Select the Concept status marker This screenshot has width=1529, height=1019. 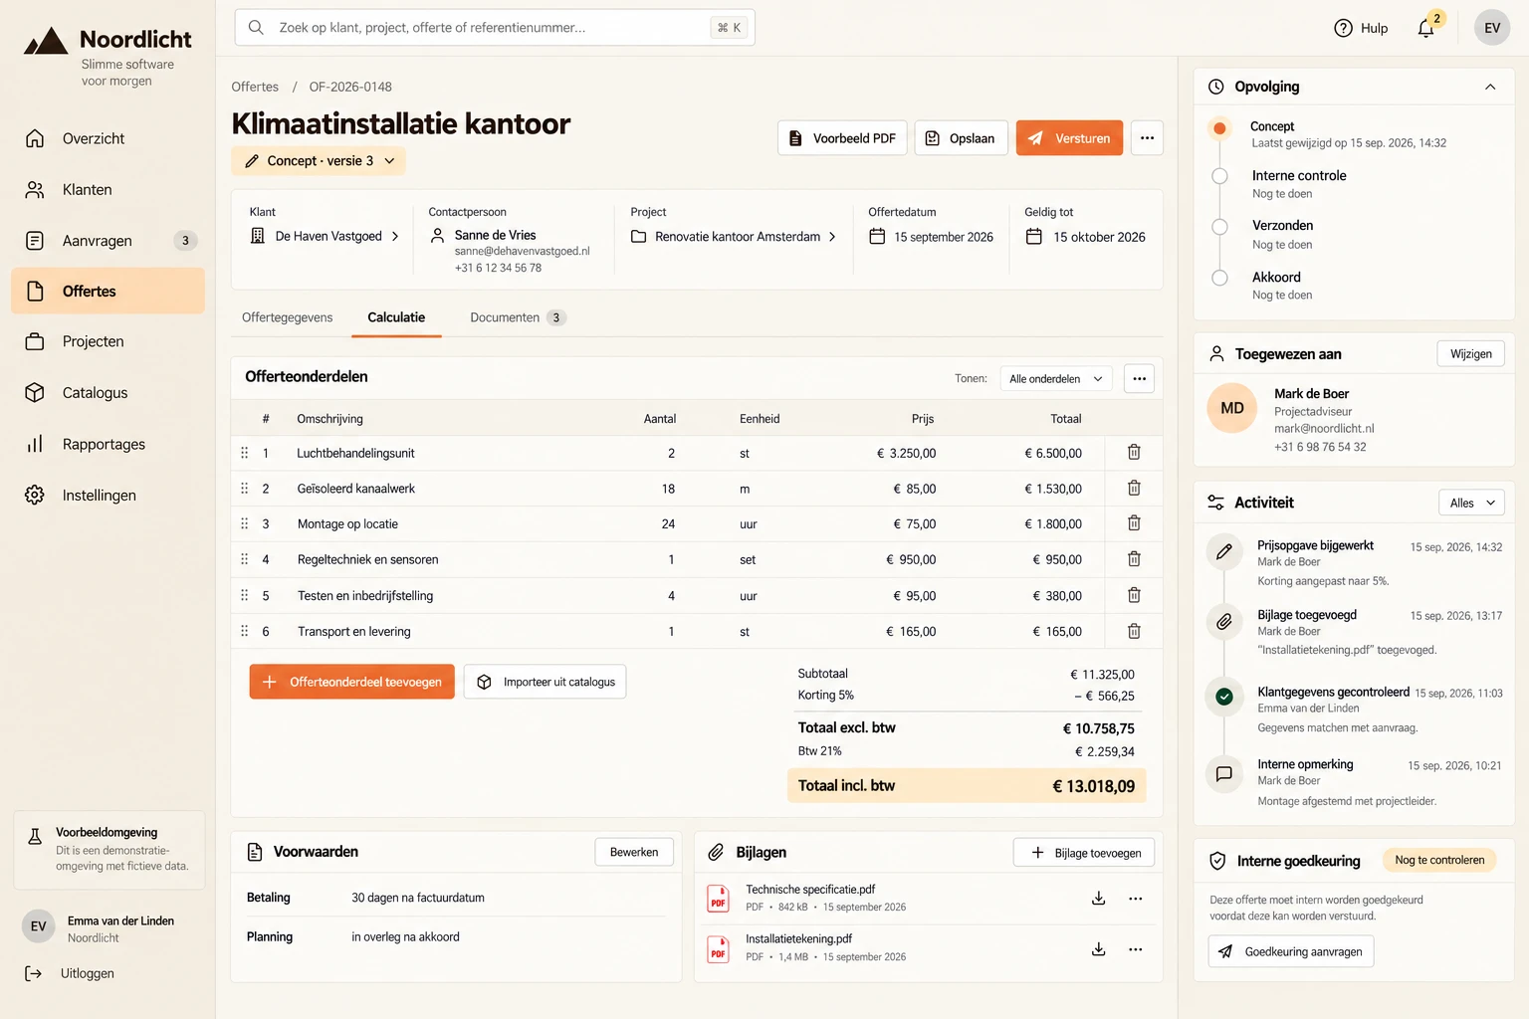tap(1219, 127)
